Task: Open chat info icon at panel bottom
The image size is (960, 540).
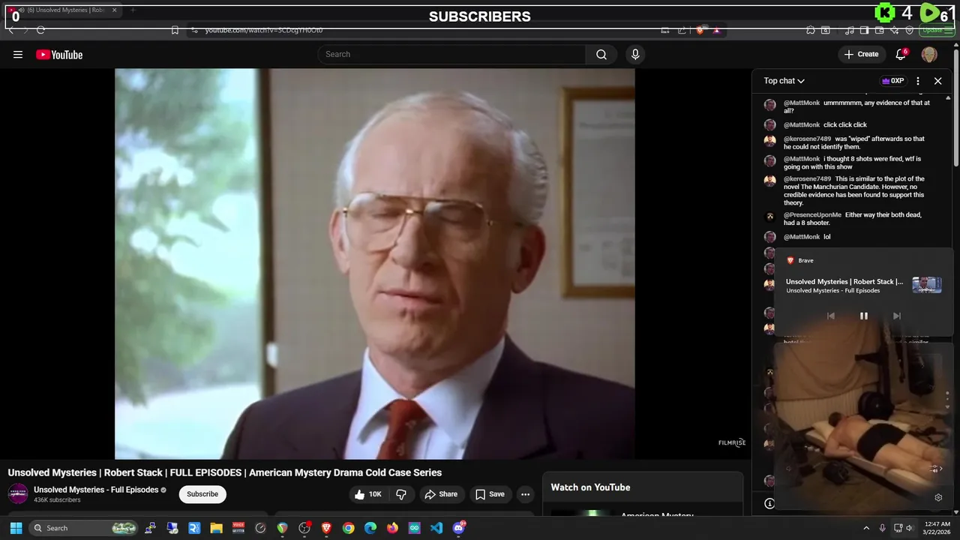Action: click(769, 503)
